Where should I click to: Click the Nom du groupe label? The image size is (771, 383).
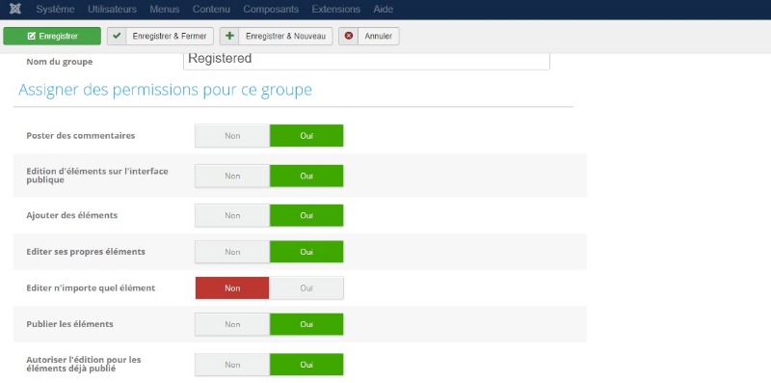tap(60, 62)
